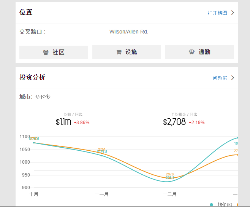Click the Wilson/Allen Rd. intersection text
Viewport: 250px width, 207px height.
129,32
